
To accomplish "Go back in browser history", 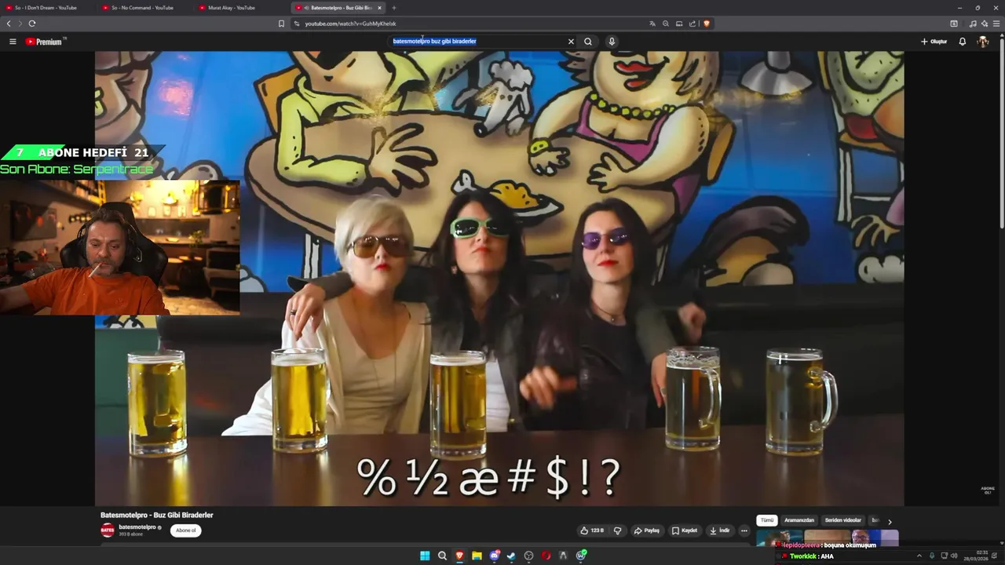I will point(9,24).
